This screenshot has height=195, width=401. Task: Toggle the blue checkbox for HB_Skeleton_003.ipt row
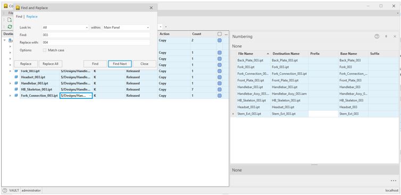[220, 89]
